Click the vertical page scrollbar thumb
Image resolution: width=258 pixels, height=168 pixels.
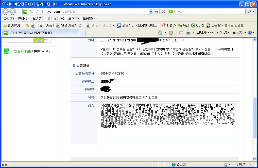coord(255,117)
